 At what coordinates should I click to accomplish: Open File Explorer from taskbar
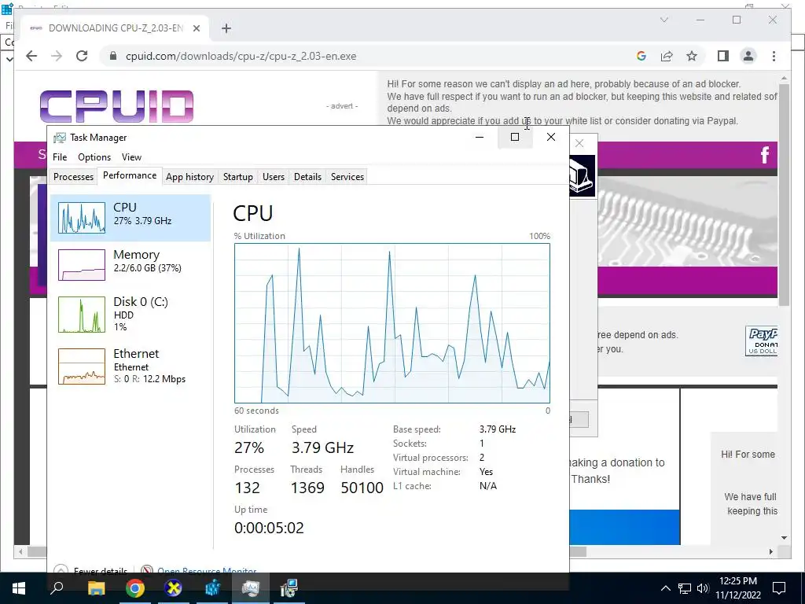(x=96, y=588)
